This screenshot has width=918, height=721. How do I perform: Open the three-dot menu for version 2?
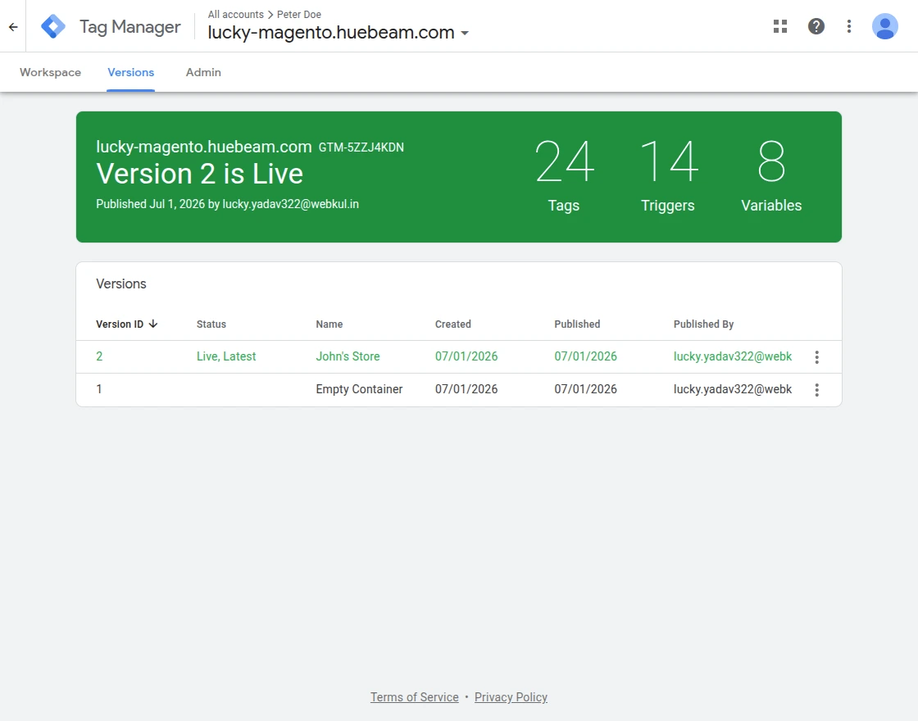pos(816,357)
